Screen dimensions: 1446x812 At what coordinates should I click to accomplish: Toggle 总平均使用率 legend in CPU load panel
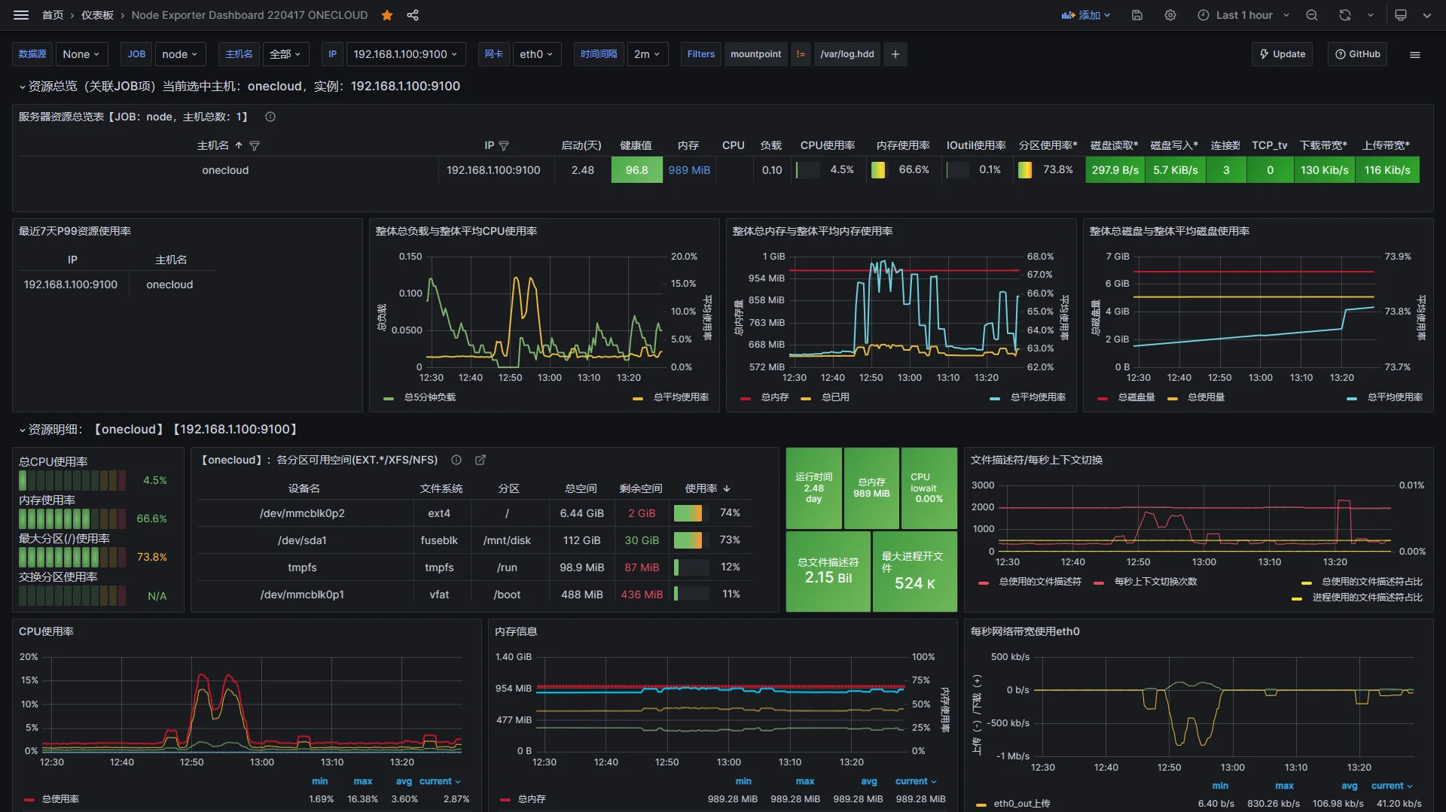681,397
